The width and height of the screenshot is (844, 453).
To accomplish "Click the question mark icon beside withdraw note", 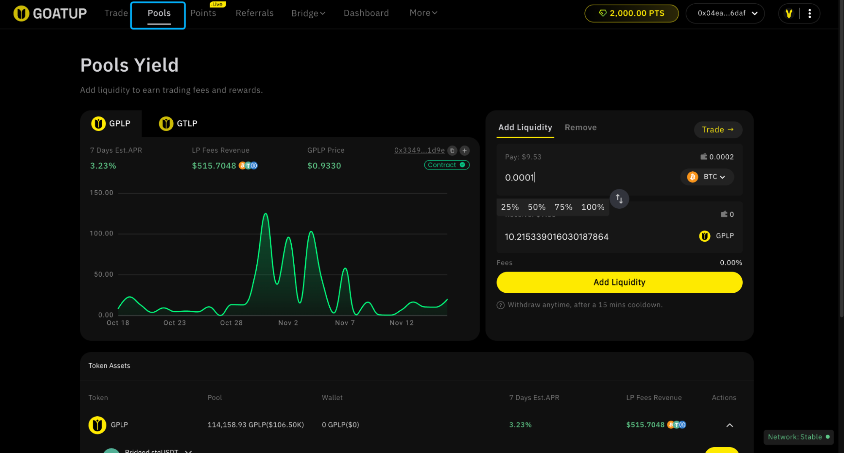I will [500, 305].
